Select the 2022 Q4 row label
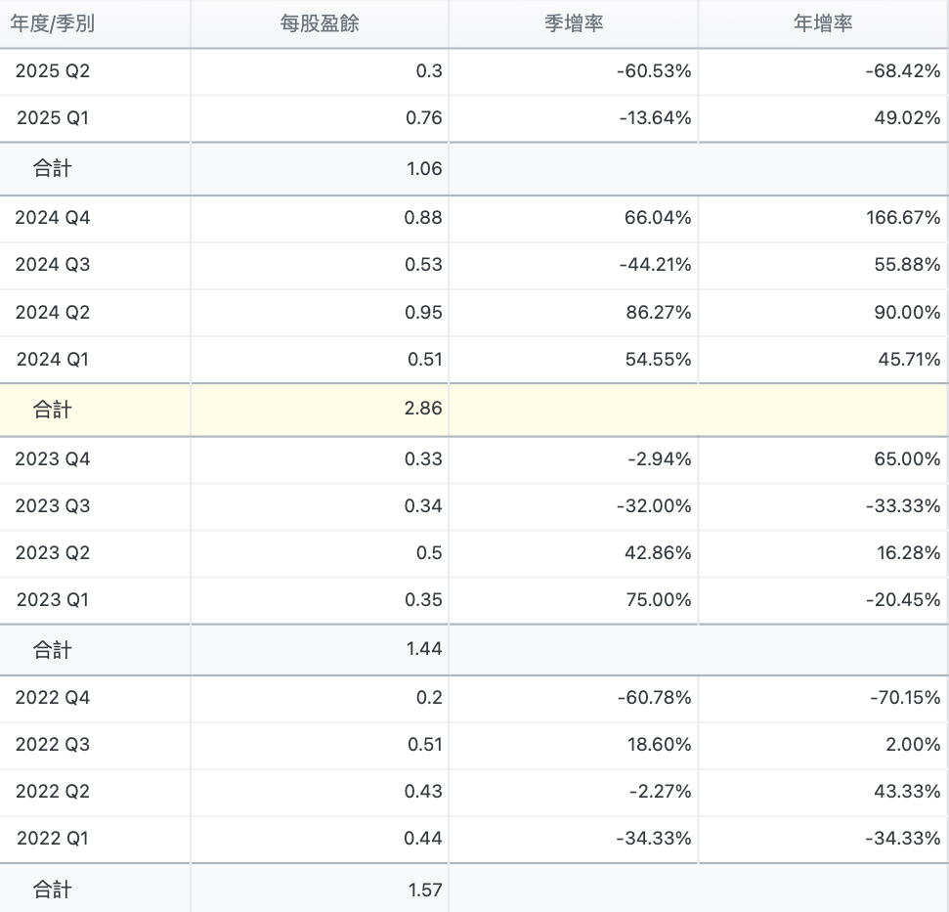The width and height of the screenshot is (949, 912). click(53, 697)
